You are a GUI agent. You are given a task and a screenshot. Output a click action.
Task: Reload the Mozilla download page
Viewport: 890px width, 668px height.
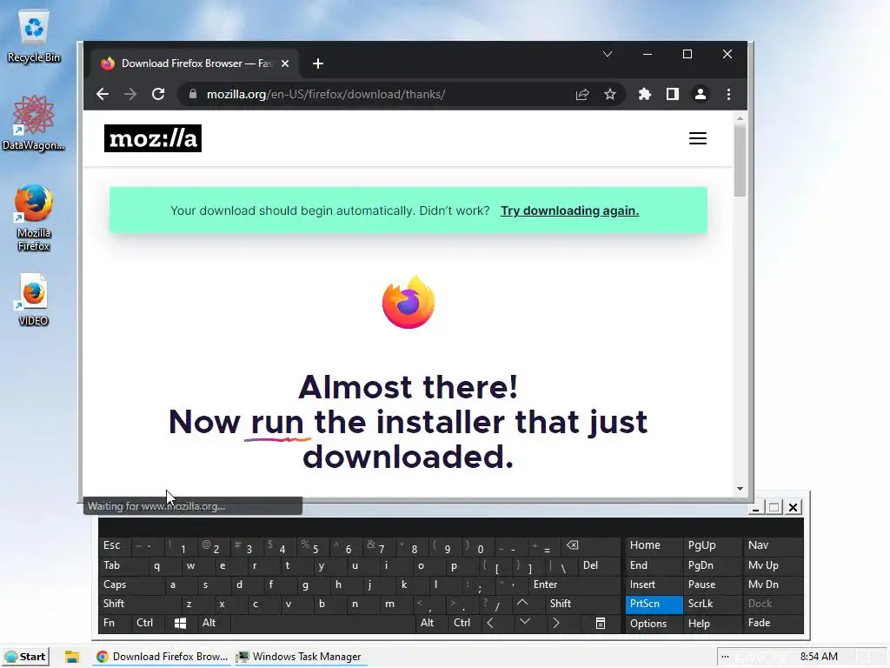(x=158, y=94)
